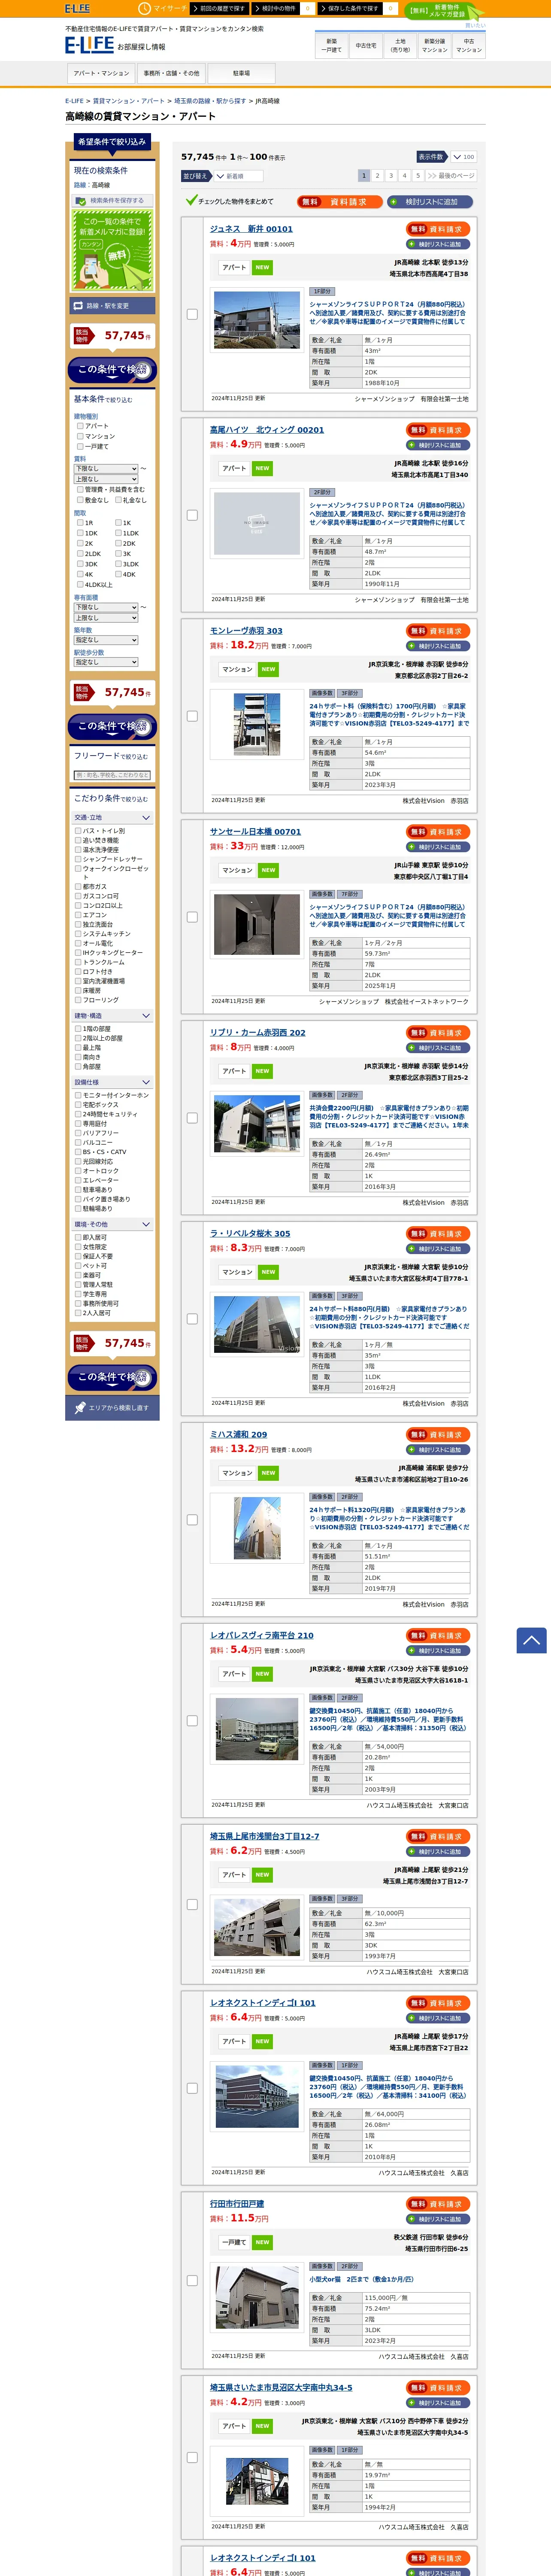Click 資料請求 for レオパレスヴィラ南平台 210
551x2576 pixels.
[439, 1636]
